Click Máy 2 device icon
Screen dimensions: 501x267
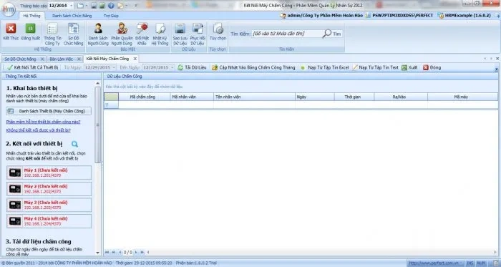coord(15,189)
